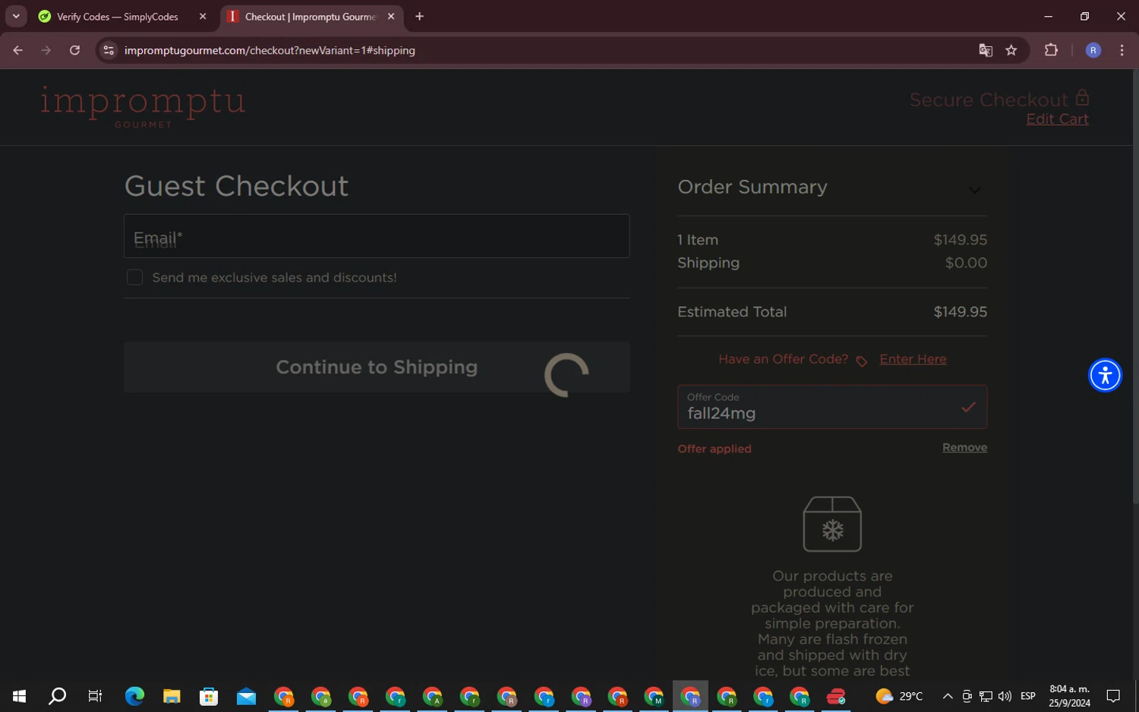Open the volume control in system tray
Viewport: 1139px width, 712px height.
(x=1005, y=696)
